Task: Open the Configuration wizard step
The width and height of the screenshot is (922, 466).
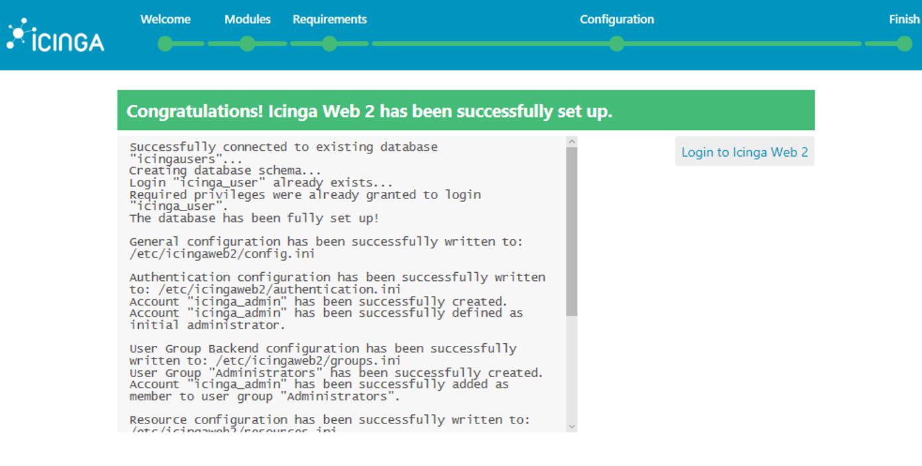Action: point(616,19)
